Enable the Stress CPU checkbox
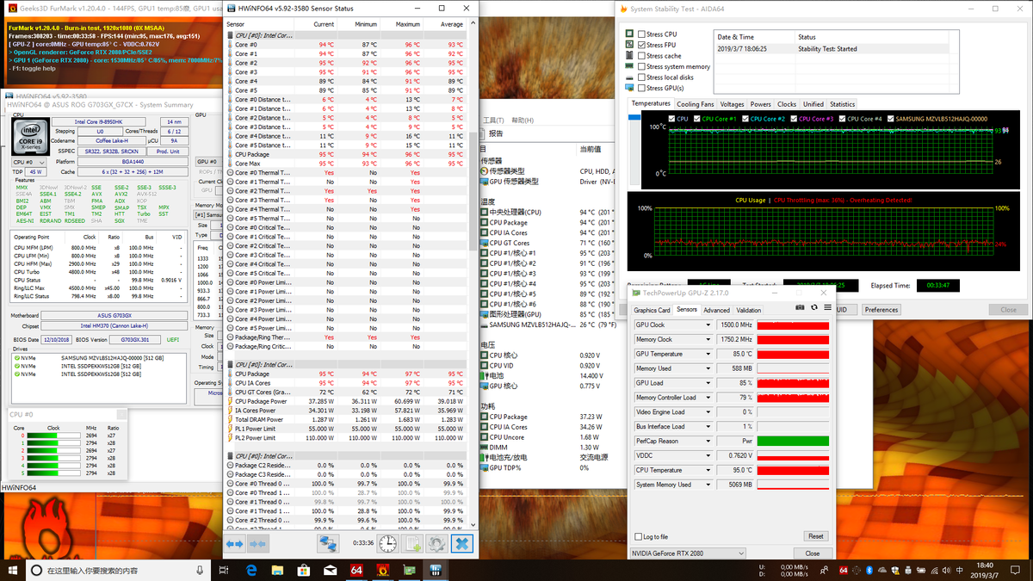The width and height of the screenshot is (1033, 581). coord(642,34)
